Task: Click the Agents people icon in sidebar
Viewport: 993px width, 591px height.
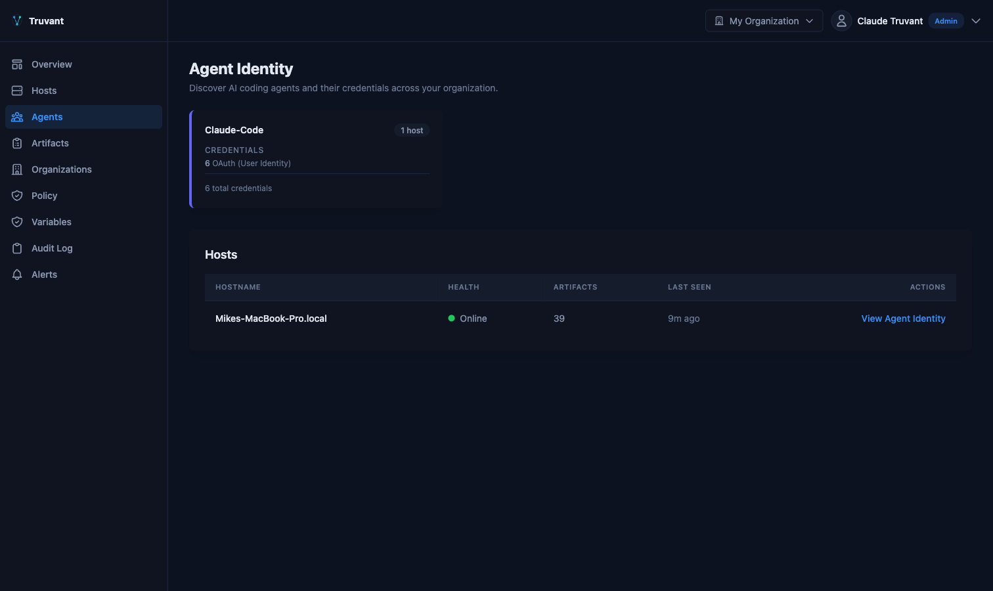Action: pyautogui.click(x=17, y=116)
